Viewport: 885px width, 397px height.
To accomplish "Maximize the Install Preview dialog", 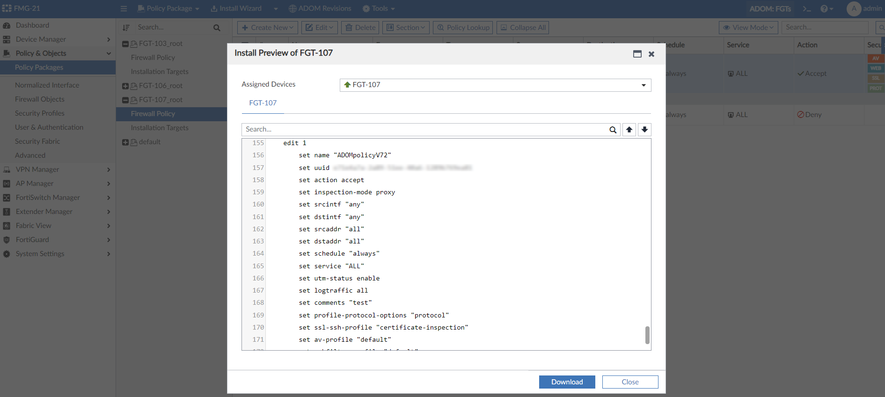I will pos(637,54).
